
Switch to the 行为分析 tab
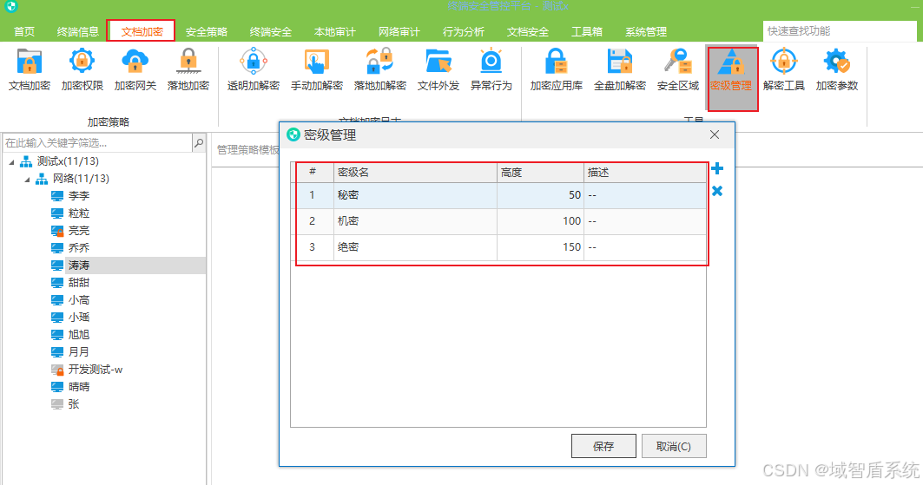point(464,32)
